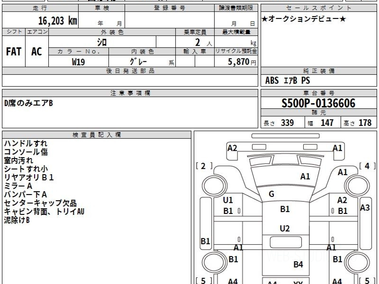Image resolution: width=379 pixels, height=284 pixels.
Task: Click the B4 mark on the cargo bed
Action: coord(298,264)
